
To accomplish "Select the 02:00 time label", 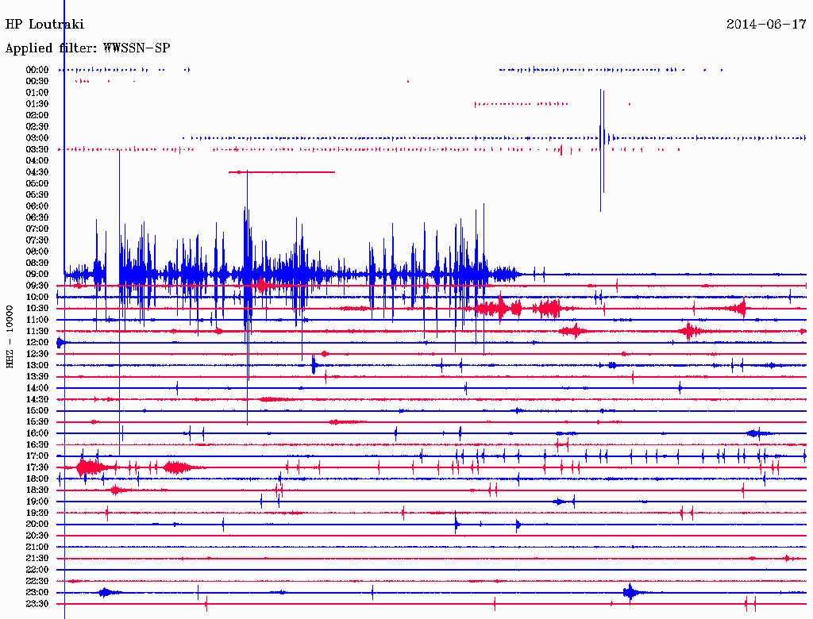I will point(37,115).
